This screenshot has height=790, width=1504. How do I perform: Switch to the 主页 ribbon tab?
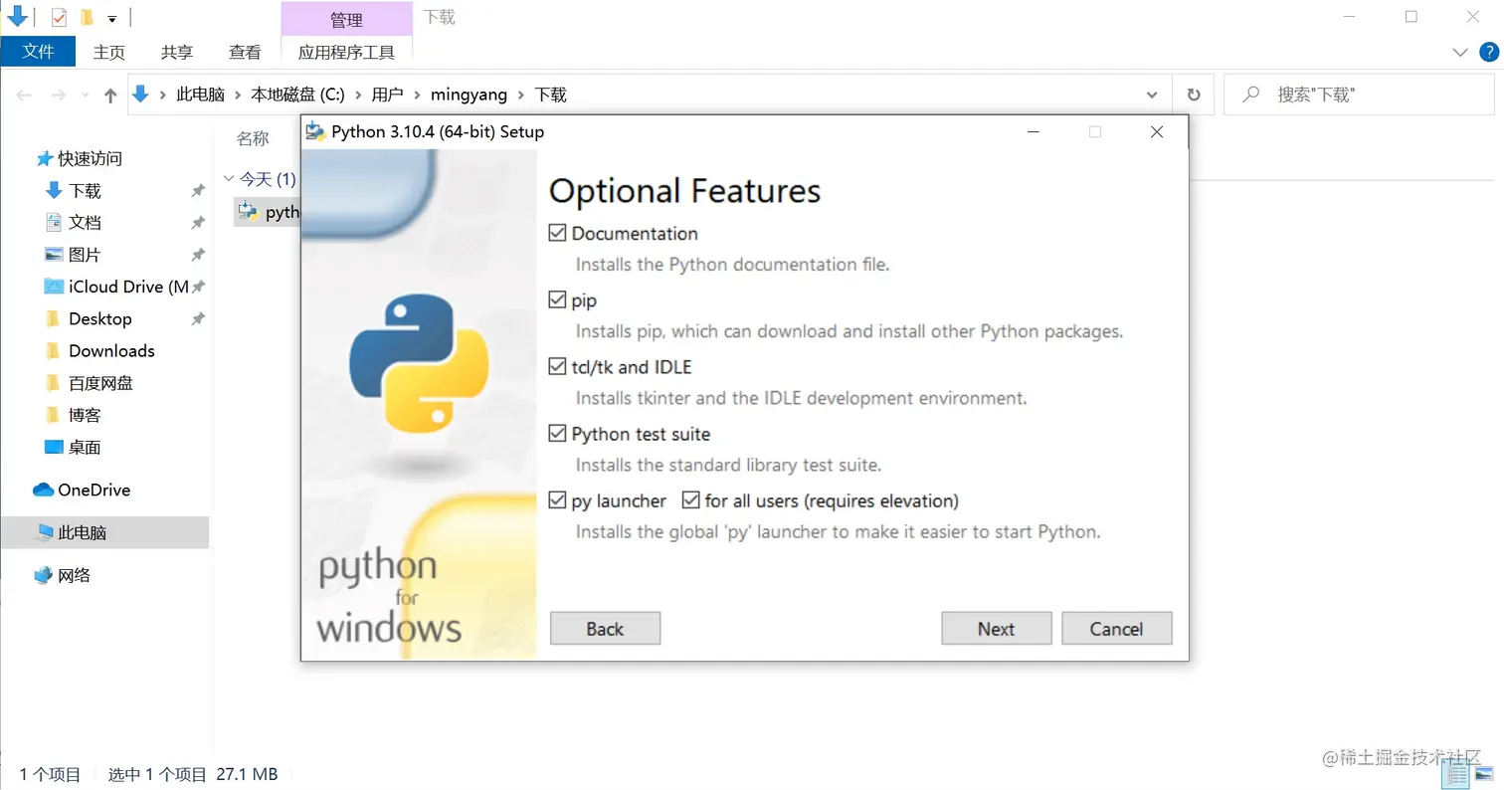click(x=109, y=52)
